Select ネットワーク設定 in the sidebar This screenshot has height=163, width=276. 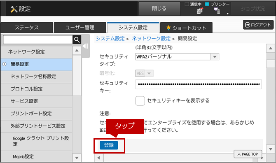tap(37, 52)
